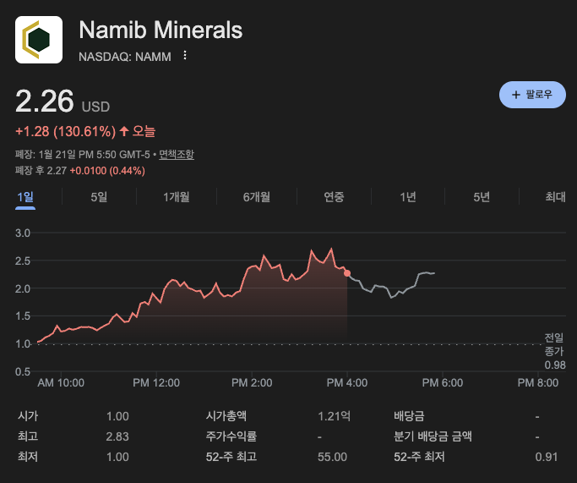Click the 최고 value 2.83
The height and width of the screenshot is (483, 577).
click(117, 436)
